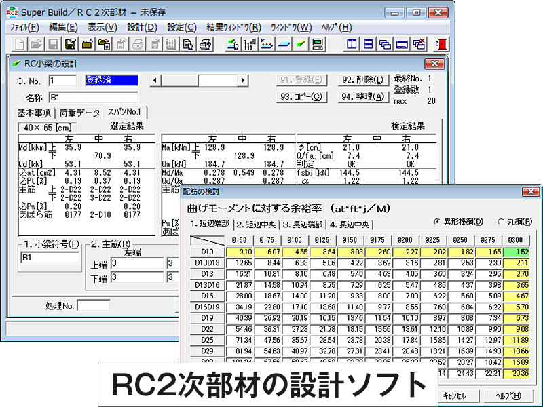Screen dimensions: 543x407
Task: Click the cascade windows toolbar icon
Action: (386, 45)
